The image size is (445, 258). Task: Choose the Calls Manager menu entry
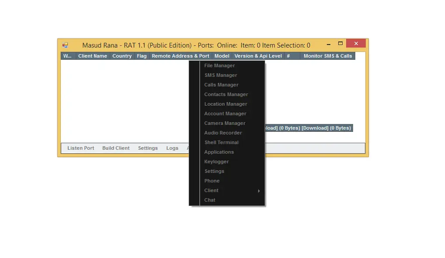[221, 85]
